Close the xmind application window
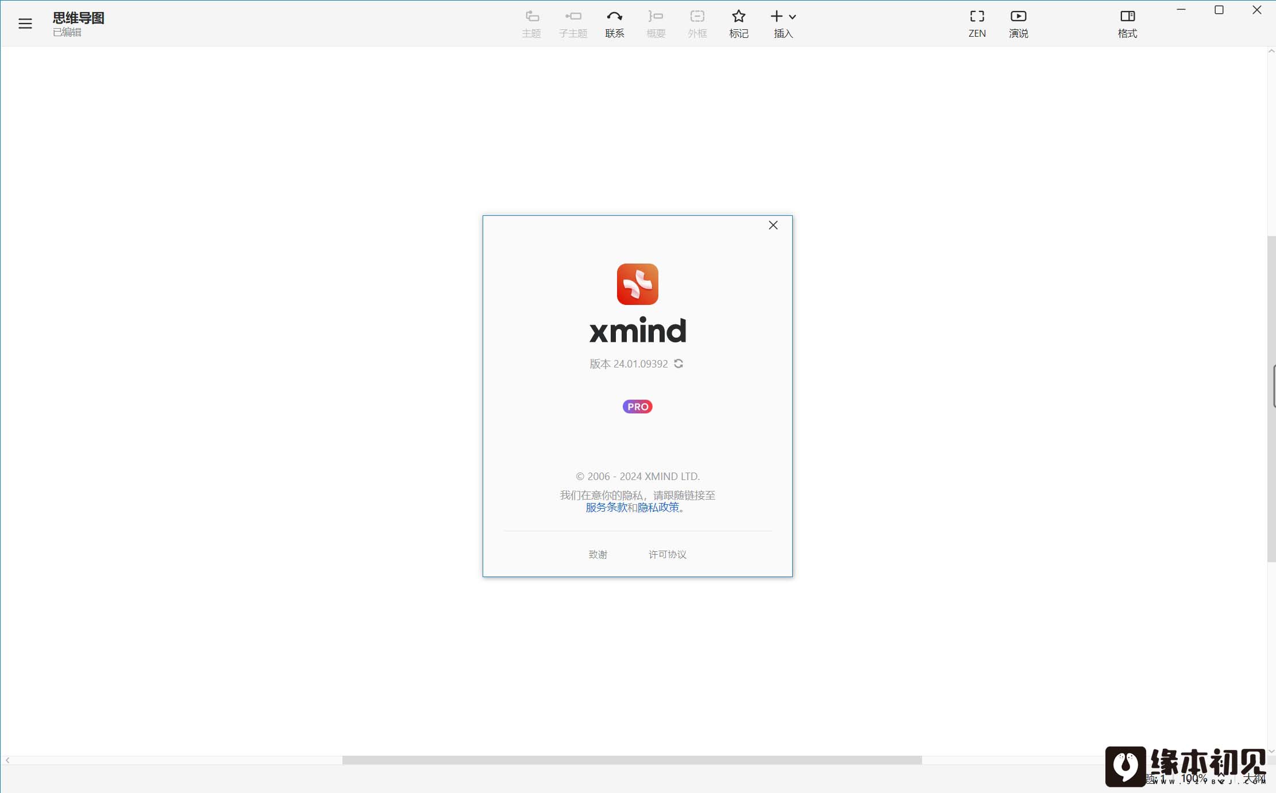 tap(1257, 10)
